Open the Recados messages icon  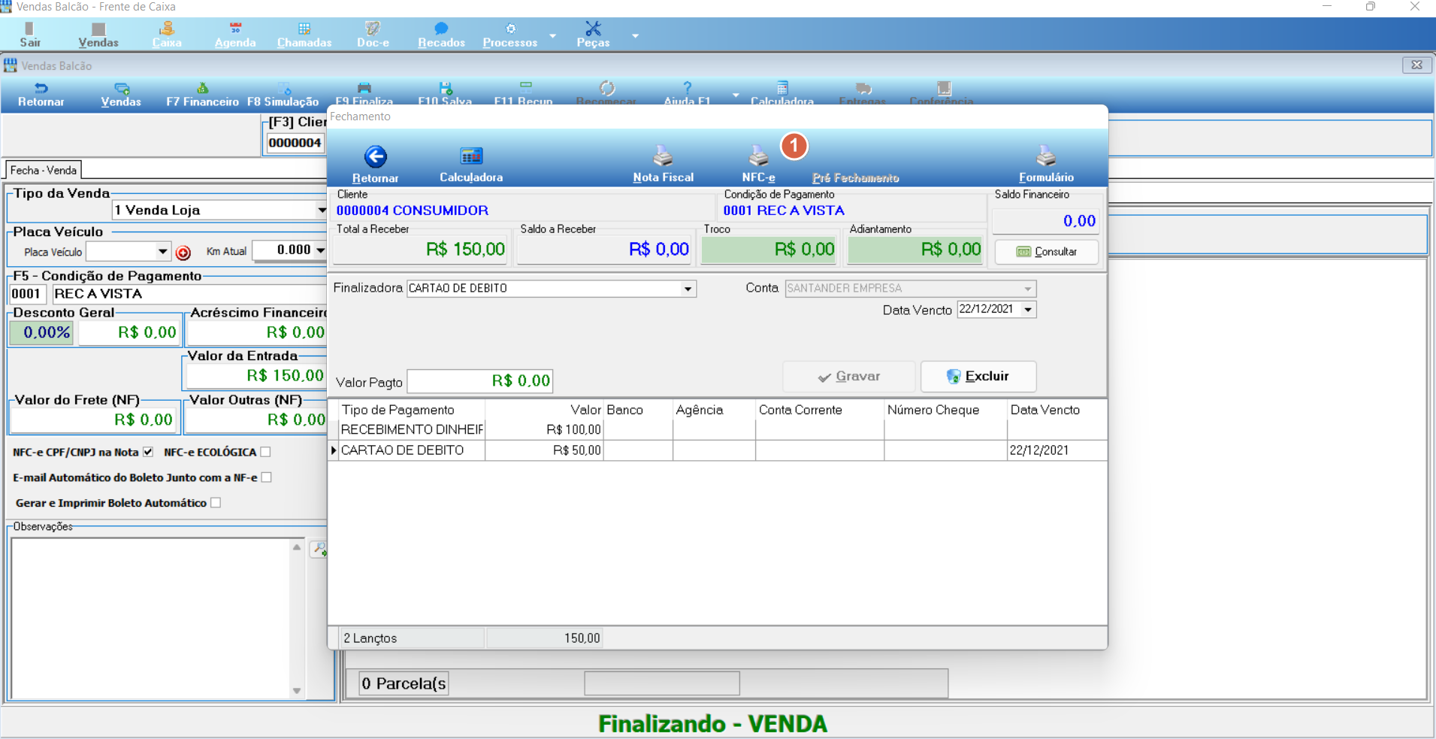click(x=441, y=35)
